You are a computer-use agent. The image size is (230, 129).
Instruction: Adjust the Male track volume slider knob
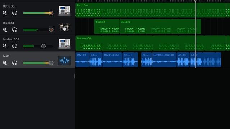tap(51, 63)
